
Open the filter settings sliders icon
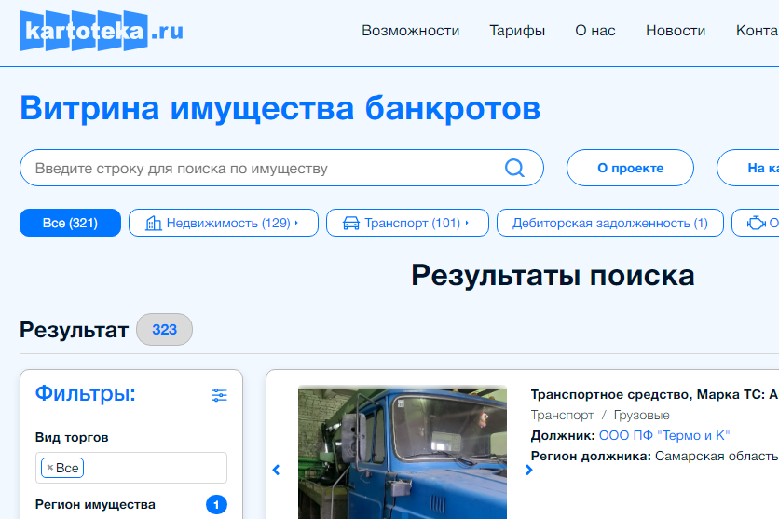[x=219, y=395]
